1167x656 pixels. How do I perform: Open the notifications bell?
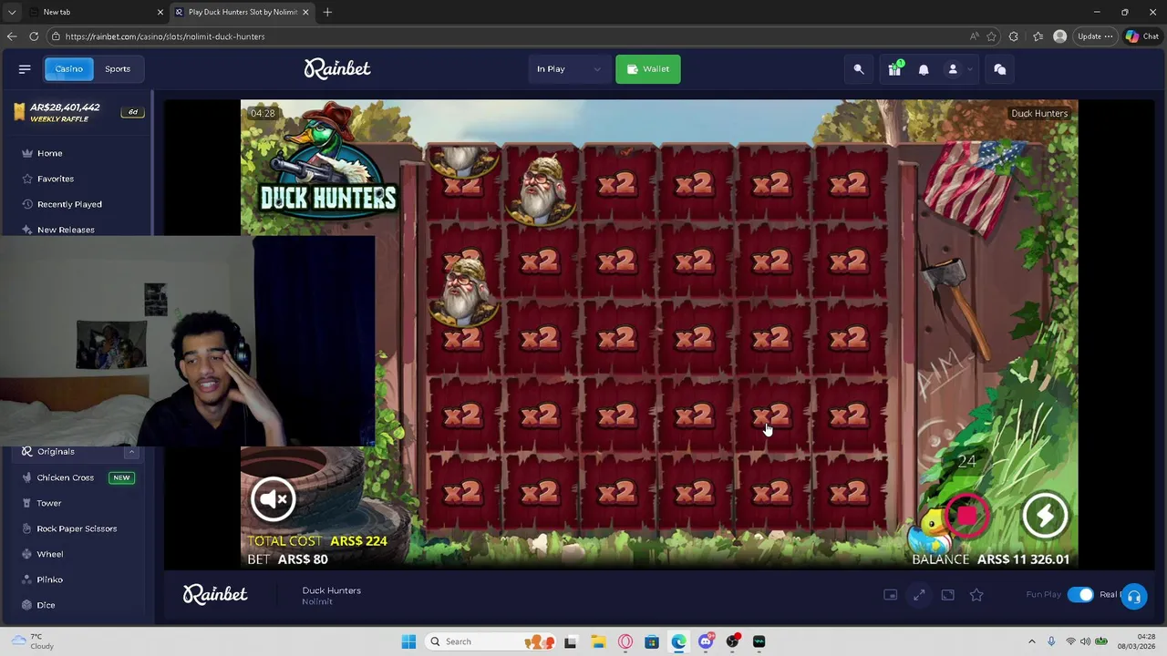(924, 69)
